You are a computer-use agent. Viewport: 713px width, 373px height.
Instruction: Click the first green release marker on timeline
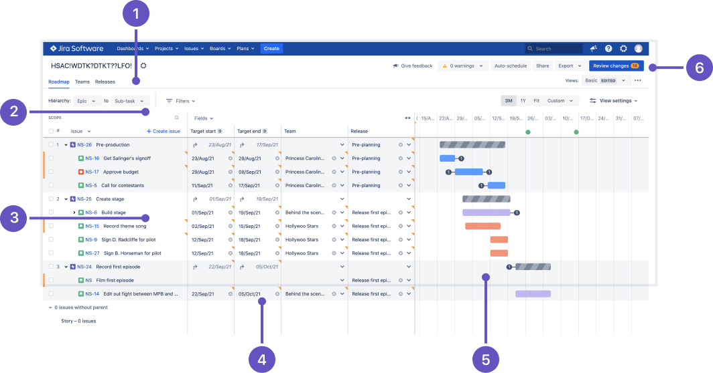528,132
